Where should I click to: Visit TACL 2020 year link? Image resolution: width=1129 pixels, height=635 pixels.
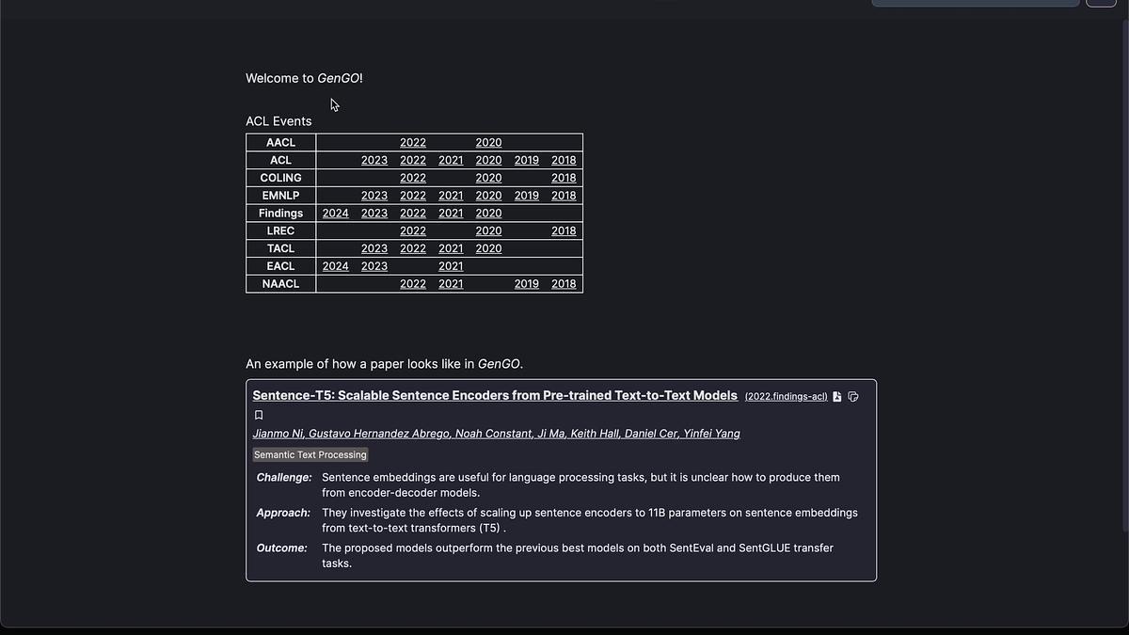[488, 248]
